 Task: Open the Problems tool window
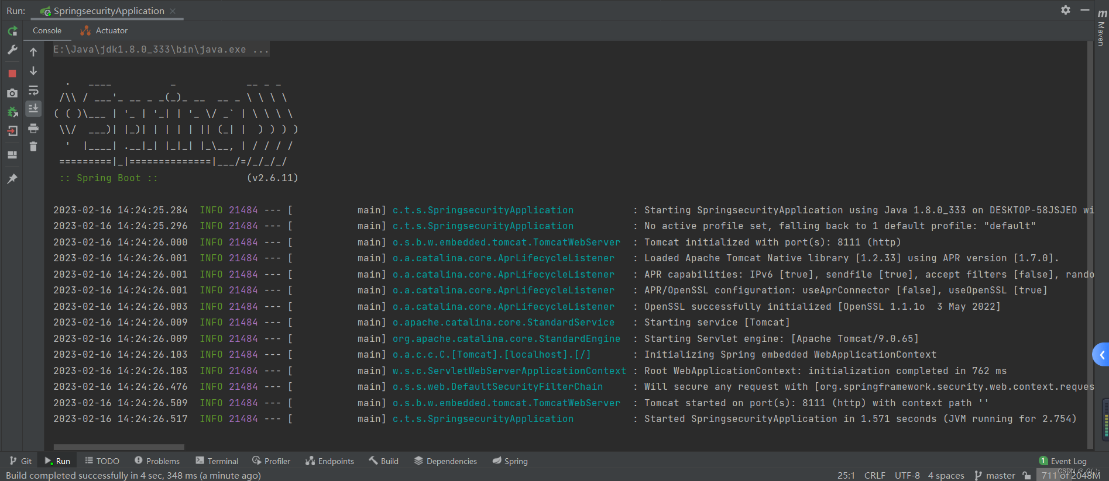click(157, 461)
